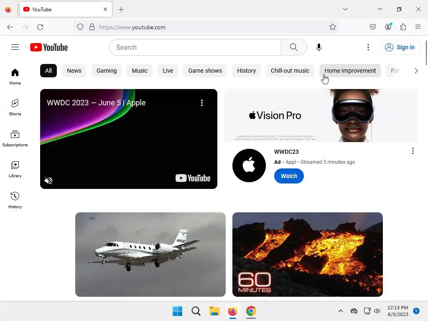The height and width of the screenshot is (321, 428).
Task: Open the Windows Start menu
Action: [x=177, y=311]
